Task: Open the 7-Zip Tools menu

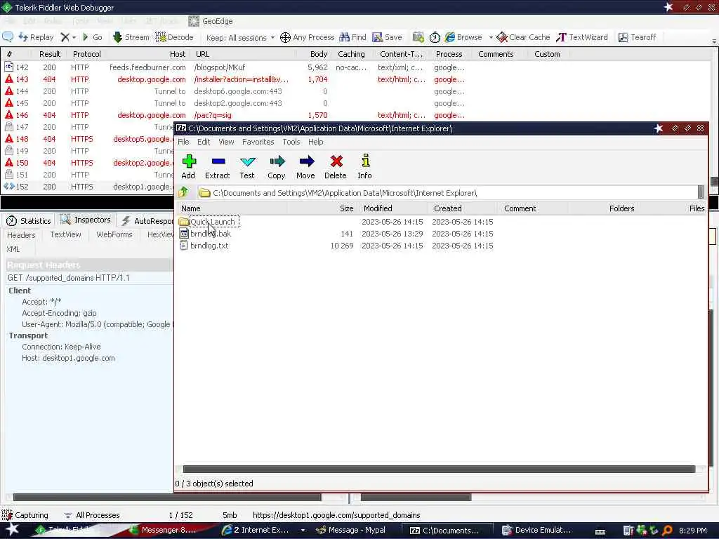Action: (291, 142)
